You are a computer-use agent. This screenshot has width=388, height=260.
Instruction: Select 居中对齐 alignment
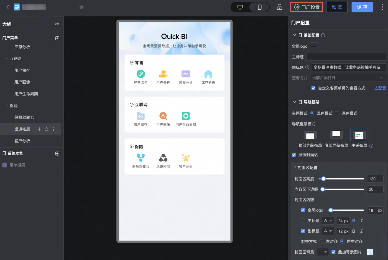342,241
